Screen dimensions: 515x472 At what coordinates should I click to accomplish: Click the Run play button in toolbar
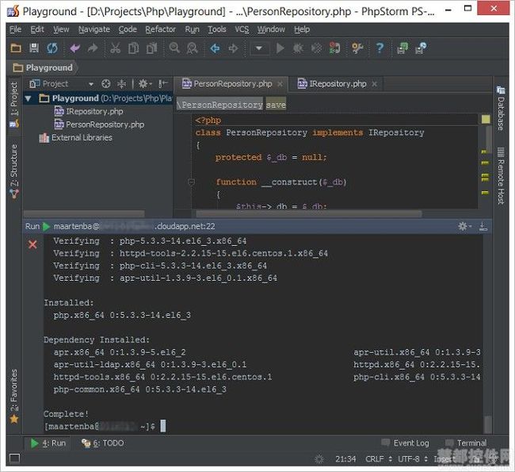(x=280, y=48)
